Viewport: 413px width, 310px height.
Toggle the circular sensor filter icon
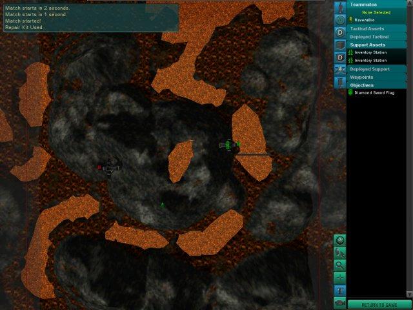pyautogui.click(x=340, y=20)
